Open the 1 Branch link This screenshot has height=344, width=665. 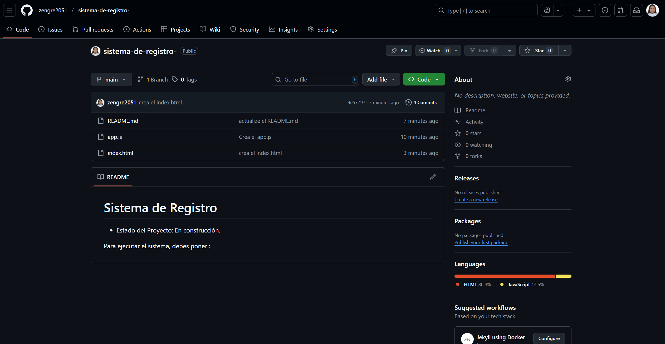tap(153, 79)
